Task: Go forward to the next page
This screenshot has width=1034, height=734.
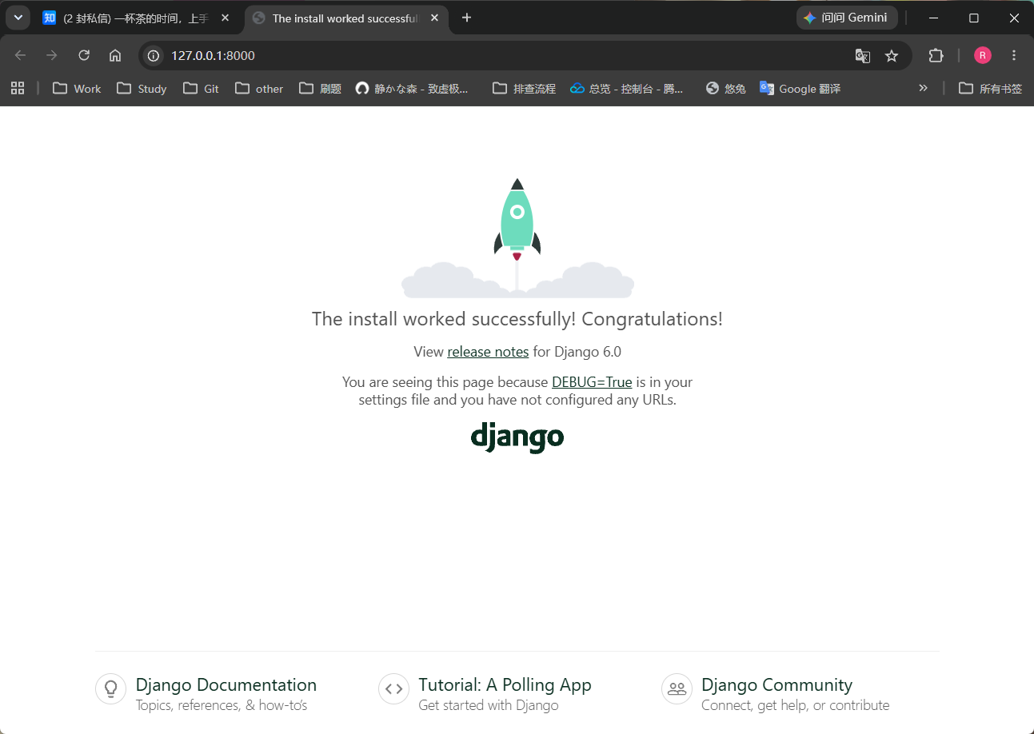Action: [52, 55]
